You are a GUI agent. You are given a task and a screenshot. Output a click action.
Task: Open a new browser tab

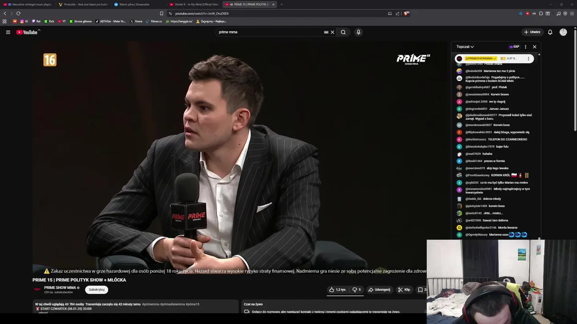click(281, 4)
